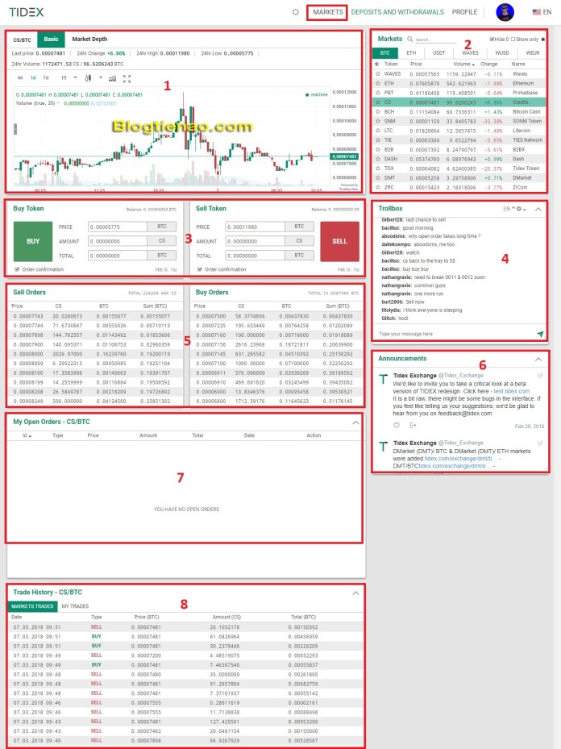Open the chart style dropdown arrow

100,77
